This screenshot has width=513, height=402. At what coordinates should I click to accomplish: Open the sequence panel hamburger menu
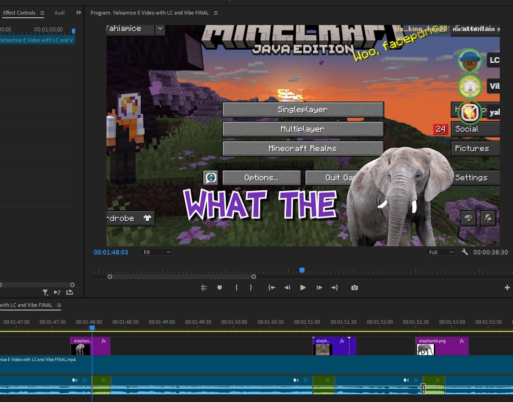(x=59, y=305)
